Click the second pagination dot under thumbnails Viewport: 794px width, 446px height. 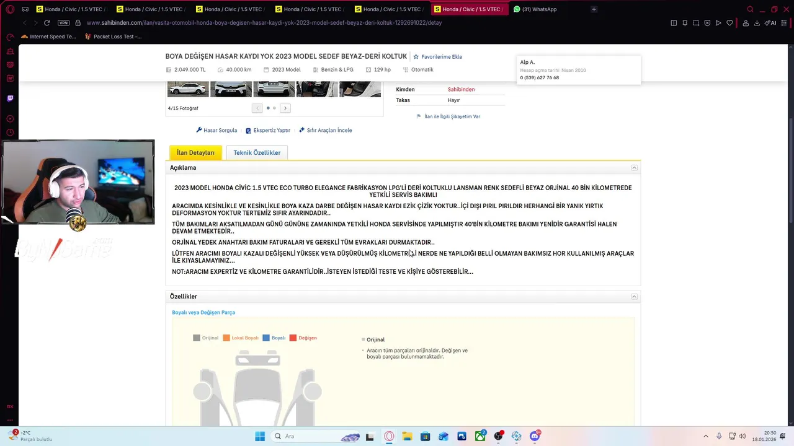tap(274, 108)
